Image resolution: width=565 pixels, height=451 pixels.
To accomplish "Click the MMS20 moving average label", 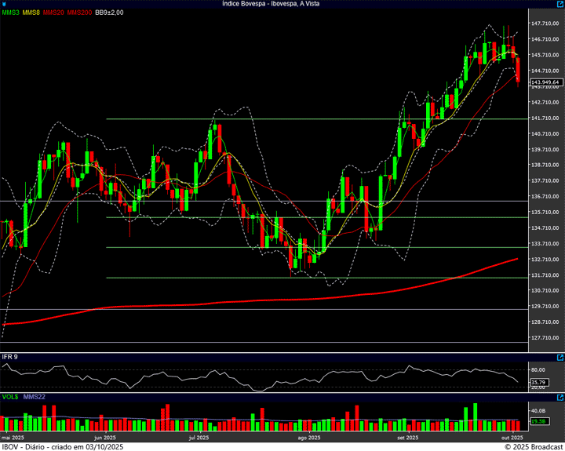I will pos(53,13).
